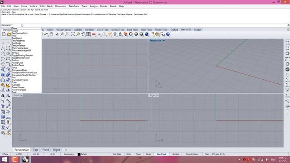Screen dimensions: 290x163
Task: Click the Rhinoceros taskbar icon
Action: (25, 159)
